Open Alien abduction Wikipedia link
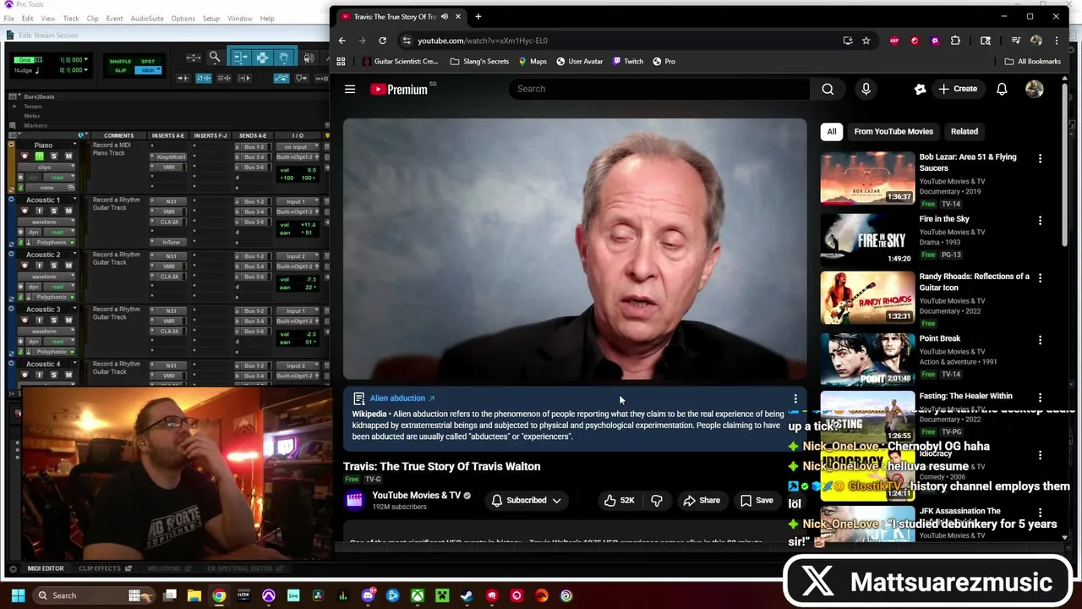 402,398
